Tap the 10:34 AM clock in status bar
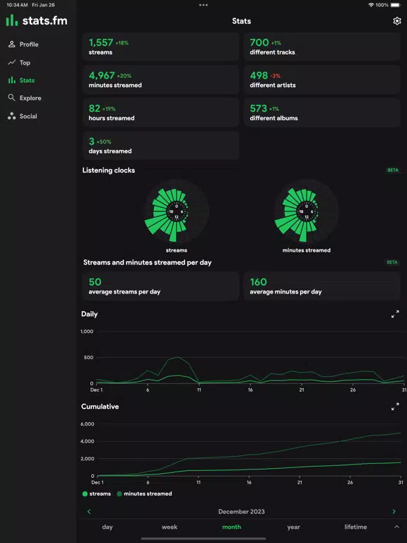Viewport: 407px width, 543px height. click(17, 5)
